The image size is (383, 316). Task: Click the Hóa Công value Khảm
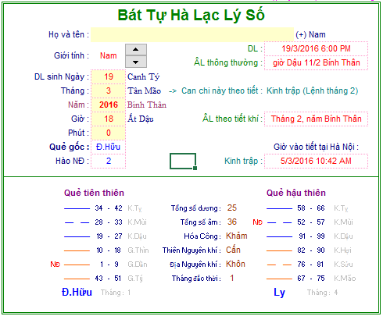[x=237, y=236]
